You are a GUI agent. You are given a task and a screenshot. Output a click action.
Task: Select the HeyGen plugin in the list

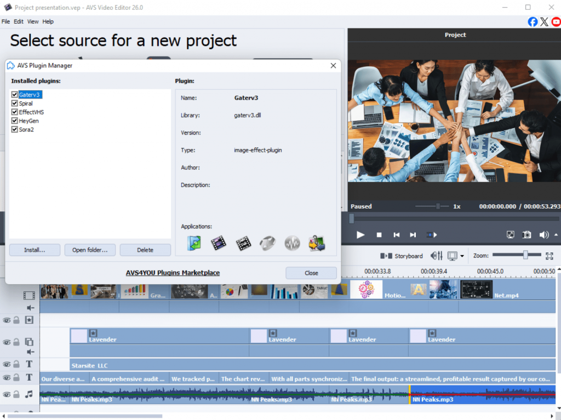pyautogui.click(x=28, y=121)
